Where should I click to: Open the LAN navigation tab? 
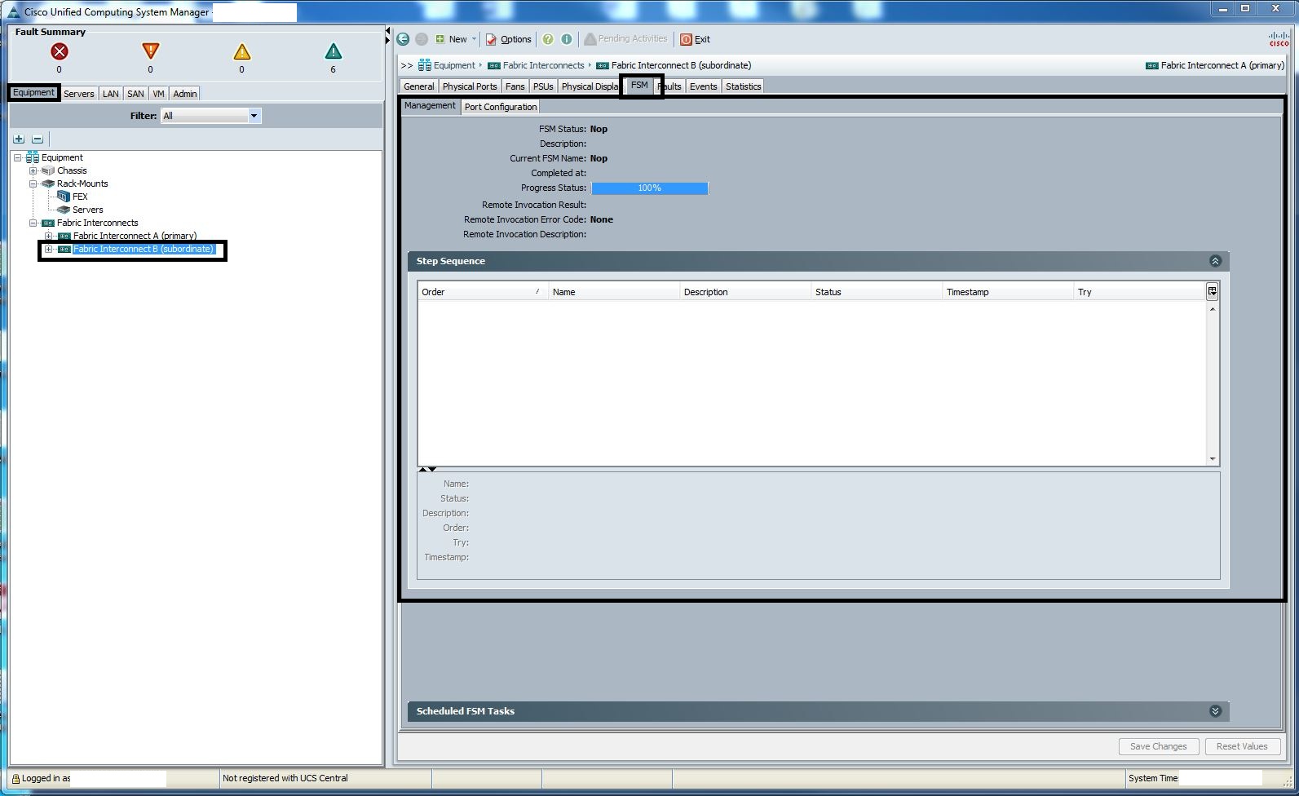click(x=110, y=94)
